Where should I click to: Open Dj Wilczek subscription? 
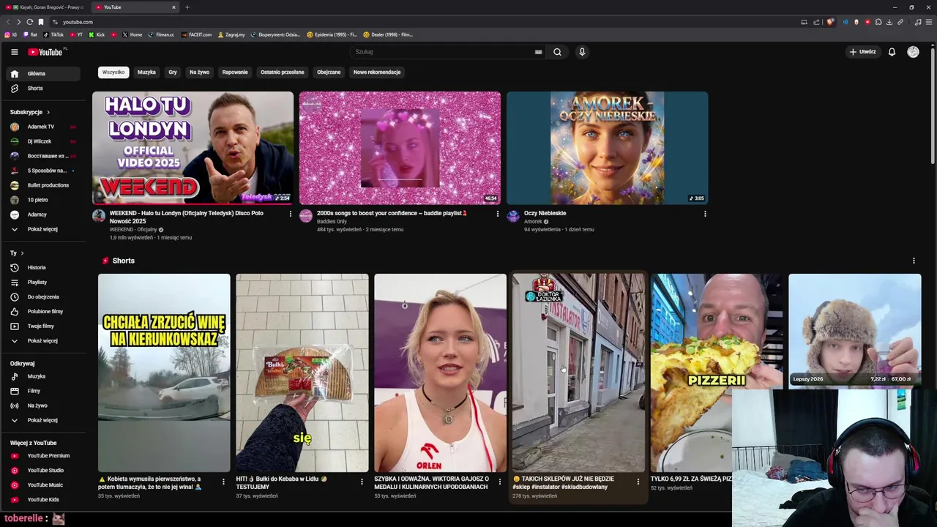click(x=43, y=141)
